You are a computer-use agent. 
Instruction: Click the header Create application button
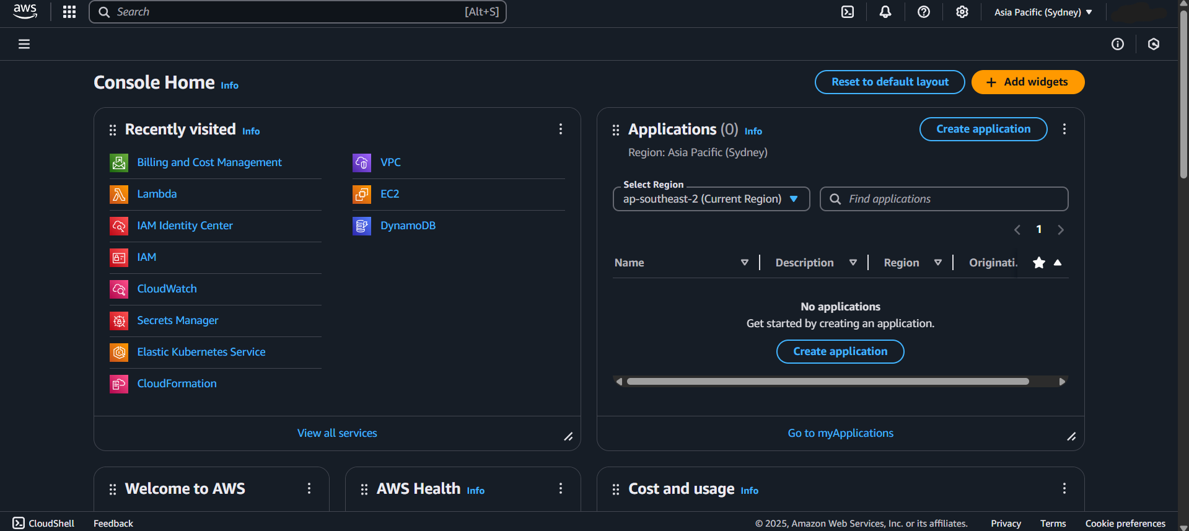click(x=983, y=129)
